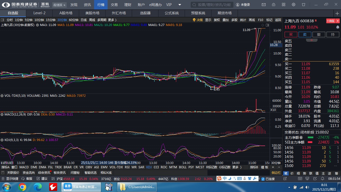The width and height of the screenshot is (341, 192).
Task: Open the dropdown arrow after VIP menu
Action: pos(180,5)
